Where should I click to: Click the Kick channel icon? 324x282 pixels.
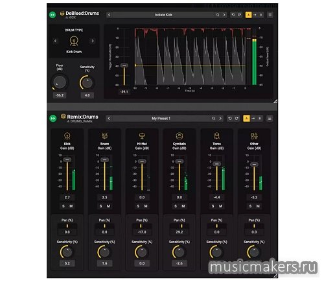67,136
